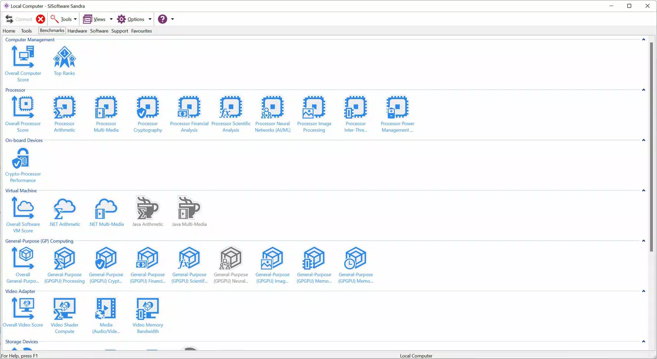The height and width of the screenshot is (359, 657).
Task: Open the Views dropdown menu
Action: click(x=98, y=19)
